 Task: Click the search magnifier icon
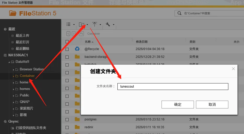pos(180,13)
